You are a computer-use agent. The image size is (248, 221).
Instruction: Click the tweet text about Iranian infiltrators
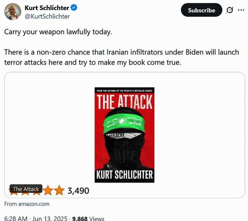pos(121,57)
